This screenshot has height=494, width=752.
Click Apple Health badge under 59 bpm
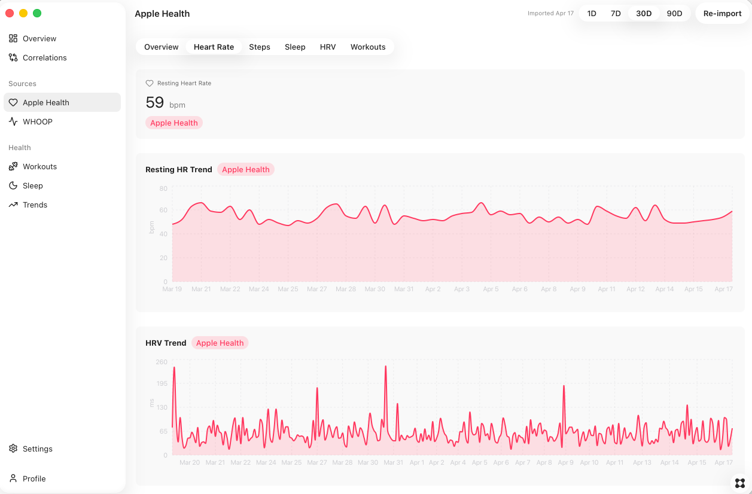[174, 123]
